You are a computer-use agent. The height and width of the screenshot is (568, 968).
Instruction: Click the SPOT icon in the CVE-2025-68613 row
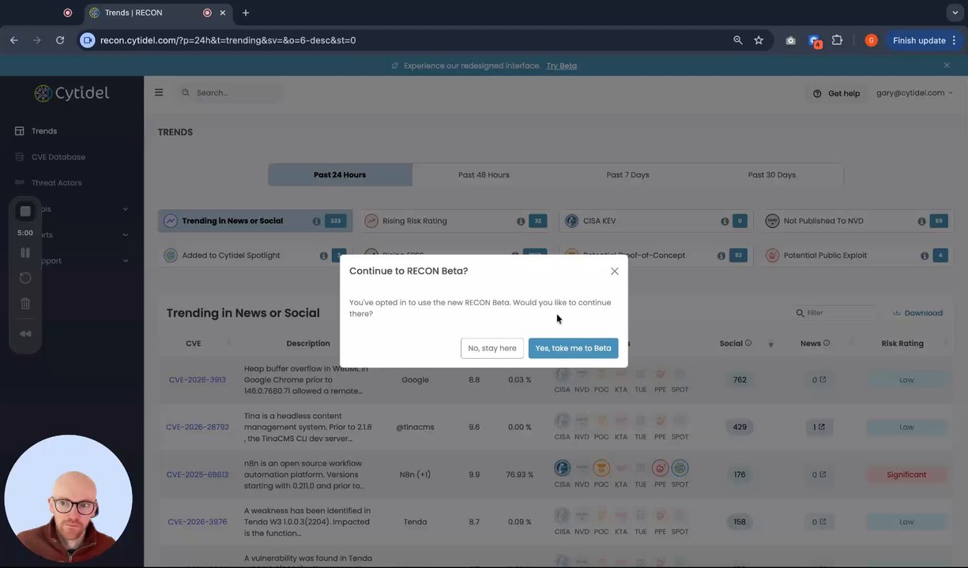tap(680, 469)
